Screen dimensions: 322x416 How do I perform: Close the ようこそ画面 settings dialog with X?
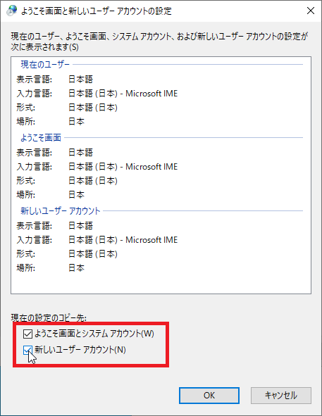click(311, 11)
